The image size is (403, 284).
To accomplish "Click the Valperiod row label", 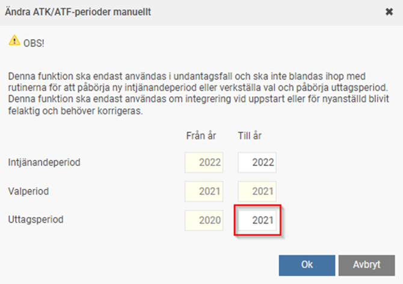I will coord(29,191).
